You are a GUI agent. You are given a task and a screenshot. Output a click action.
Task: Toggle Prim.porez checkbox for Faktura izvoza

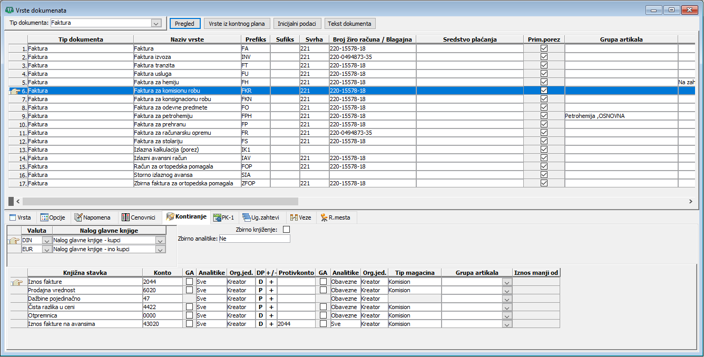click(x=544, y=57)
